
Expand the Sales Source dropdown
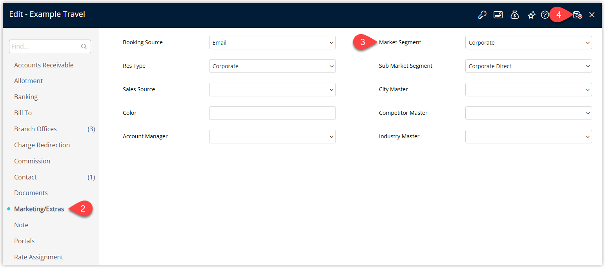272,90
